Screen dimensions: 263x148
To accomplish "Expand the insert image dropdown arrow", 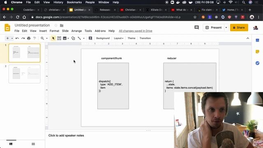I will coord(68,38).
